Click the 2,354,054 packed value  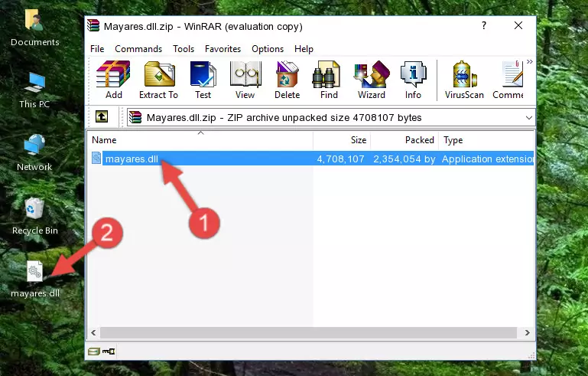tap(404, 159)
